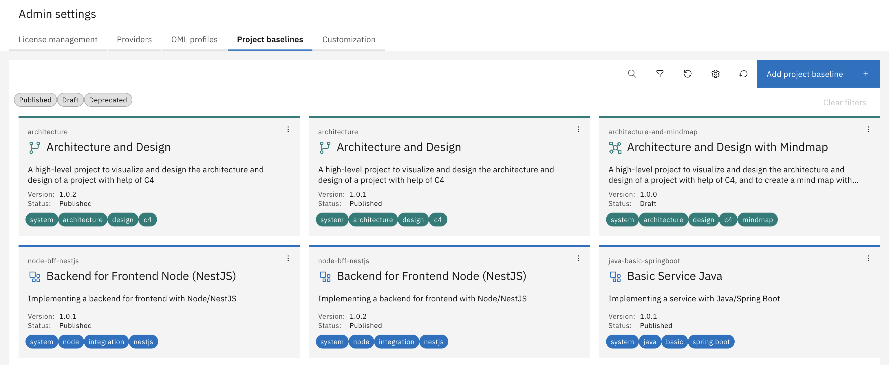Image resolution: width=889 pixels, height=365 pixels.
Task: Open Architecture and Design title, version 1.0.1
Action: (x=398, y=147)
